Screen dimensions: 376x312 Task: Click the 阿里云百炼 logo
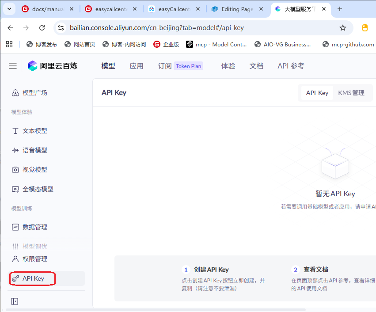tap(53, 66)
